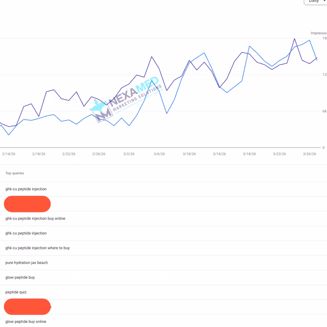Click the pure hydration jax beach query

(26, 262)
